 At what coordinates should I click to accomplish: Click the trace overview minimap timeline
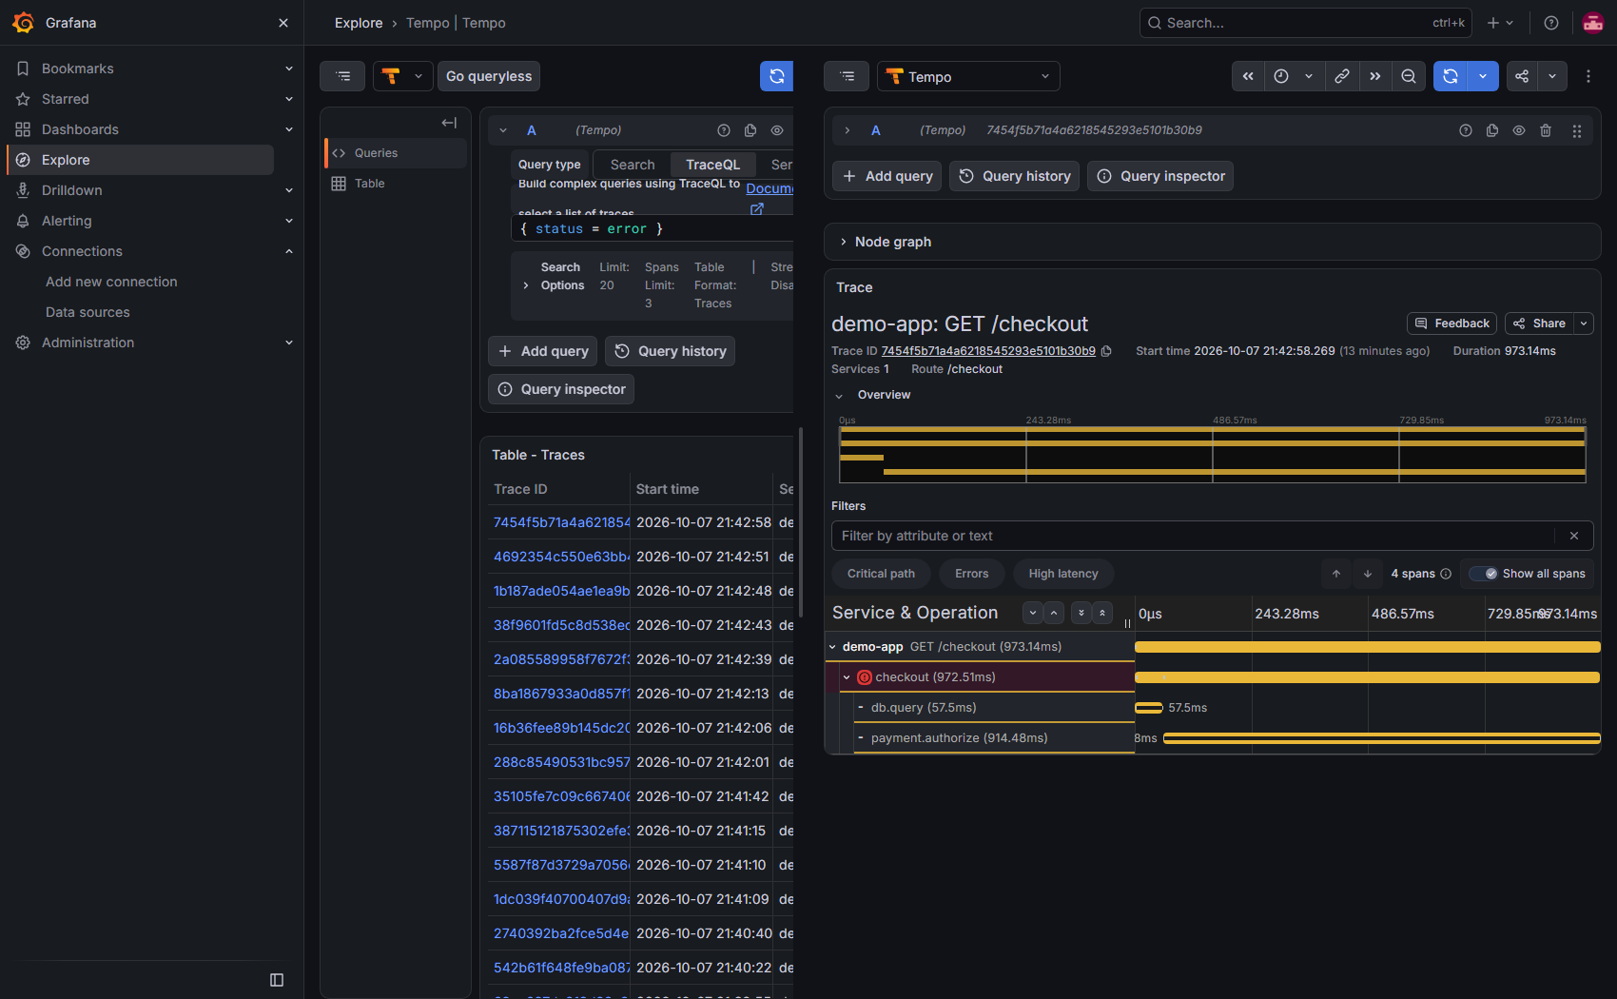coord(1212,455)
